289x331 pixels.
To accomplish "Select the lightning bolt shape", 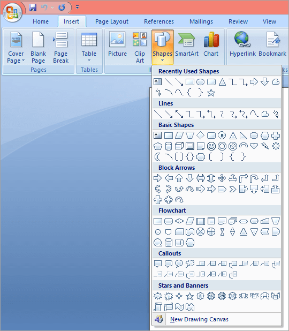I will [265, 146].
